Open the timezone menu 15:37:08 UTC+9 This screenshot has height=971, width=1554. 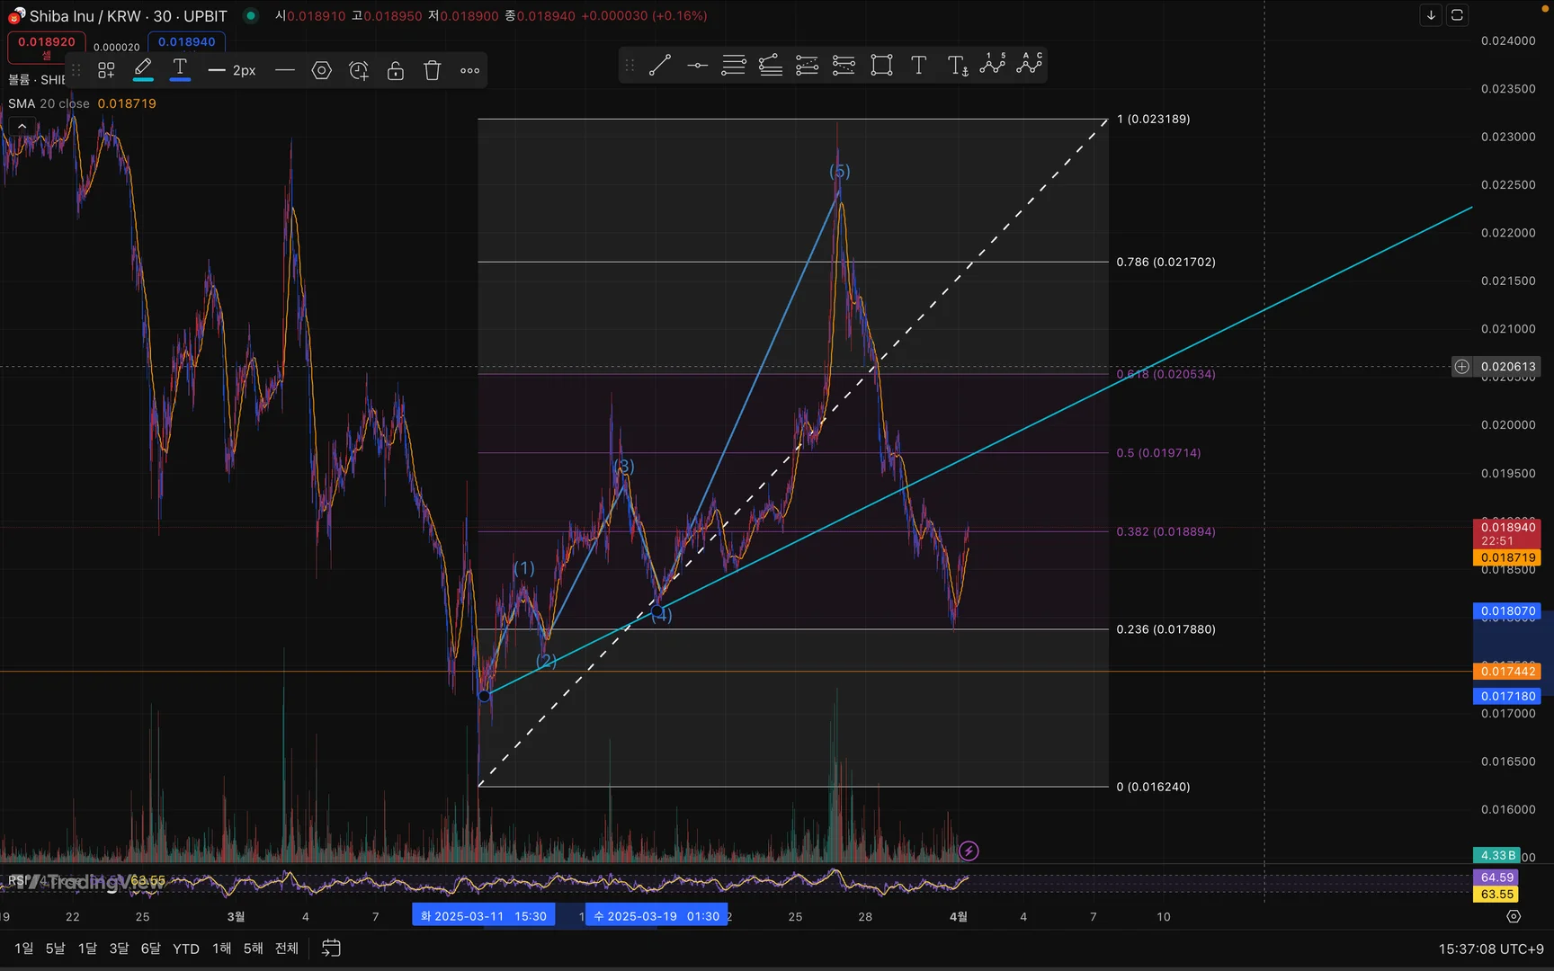pyautogui.click(x=1491, y=949)
